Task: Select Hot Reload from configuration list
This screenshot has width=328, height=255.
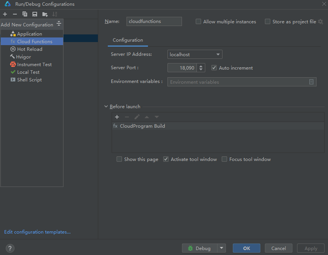Action: pyautogui.click(x=29, y=49)
